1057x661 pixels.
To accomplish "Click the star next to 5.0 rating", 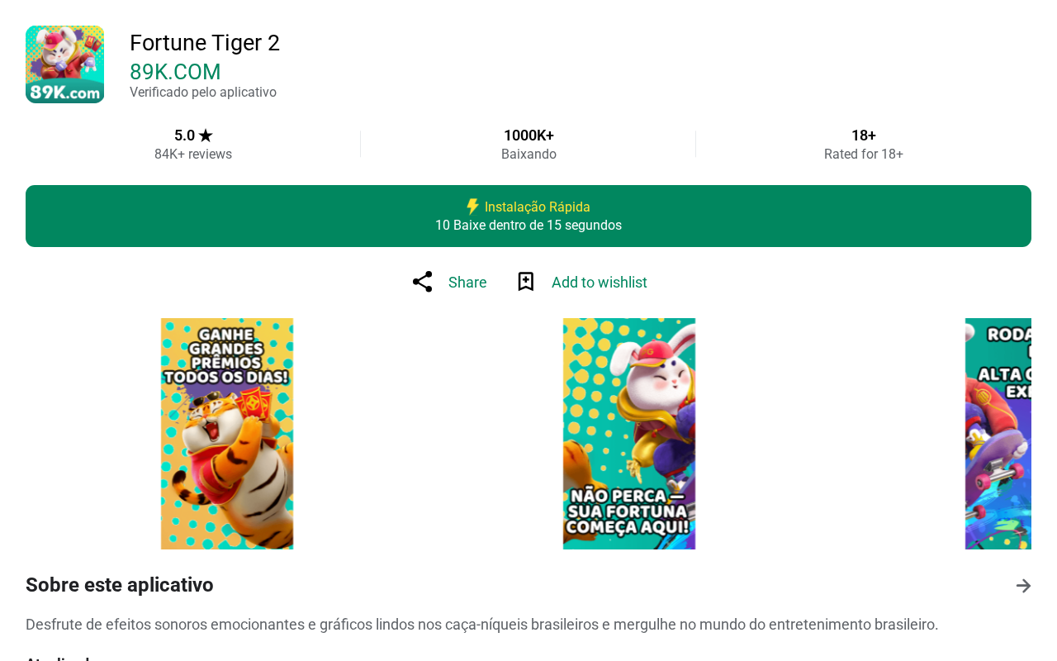I will pyautogui.click(x=206, y=136).
